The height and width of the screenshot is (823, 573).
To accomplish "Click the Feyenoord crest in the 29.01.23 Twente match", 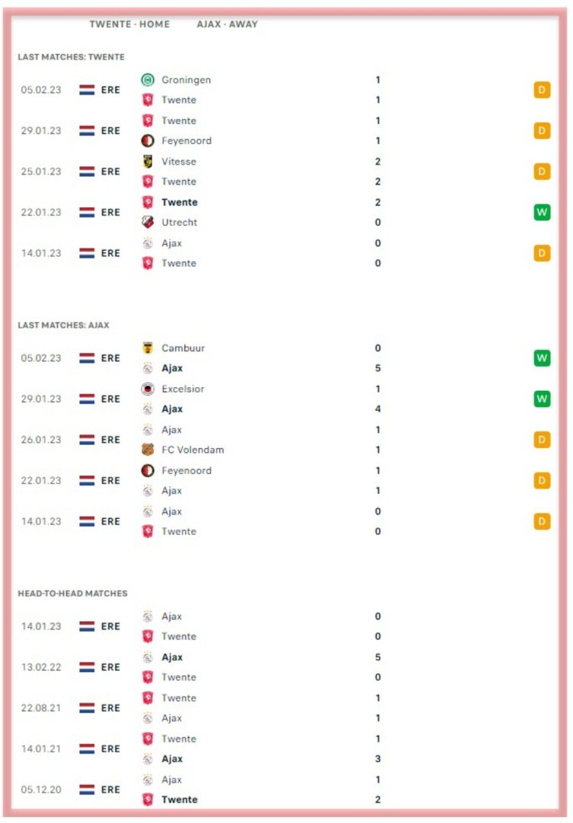I will pos(148,141).
